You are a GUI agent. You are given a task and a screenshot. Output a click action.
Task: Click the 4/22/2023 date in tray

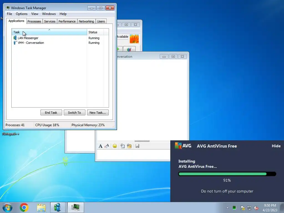coord(270,210)
